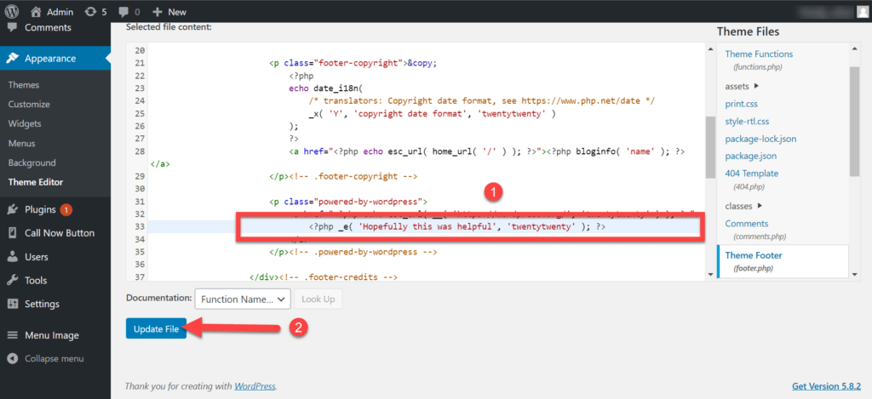Screen dimensions: 872x399
Task: Click the Theme Files scroll down arrow
Action: point(855,274)
